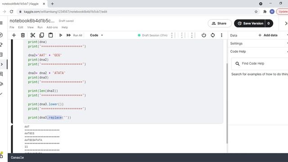Click the browser Update button
Image resolution: width=288 pixels, height=162 pixels.
tap(283, 12)
